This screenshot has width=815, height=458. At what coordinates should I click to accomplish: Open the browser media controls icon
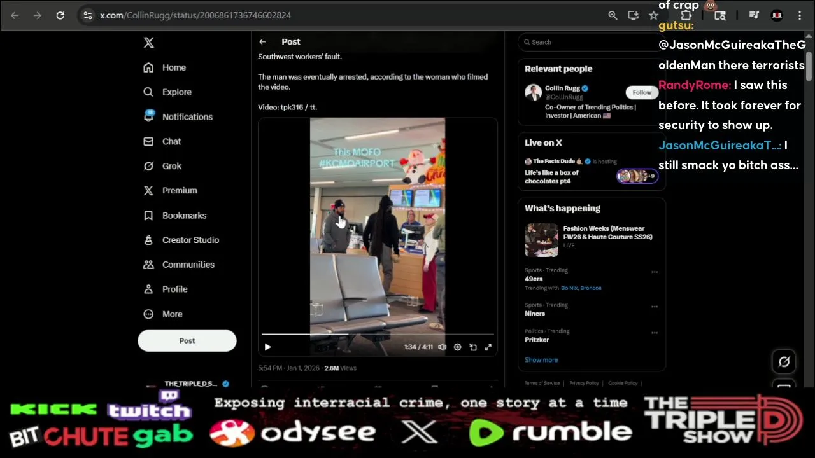[x=754, y=15]
